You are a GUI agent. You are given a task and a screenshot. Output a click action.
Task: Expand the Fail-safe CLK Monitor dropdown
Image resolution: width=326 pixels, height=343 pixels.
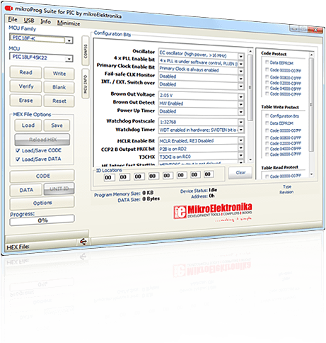(240, 79)
